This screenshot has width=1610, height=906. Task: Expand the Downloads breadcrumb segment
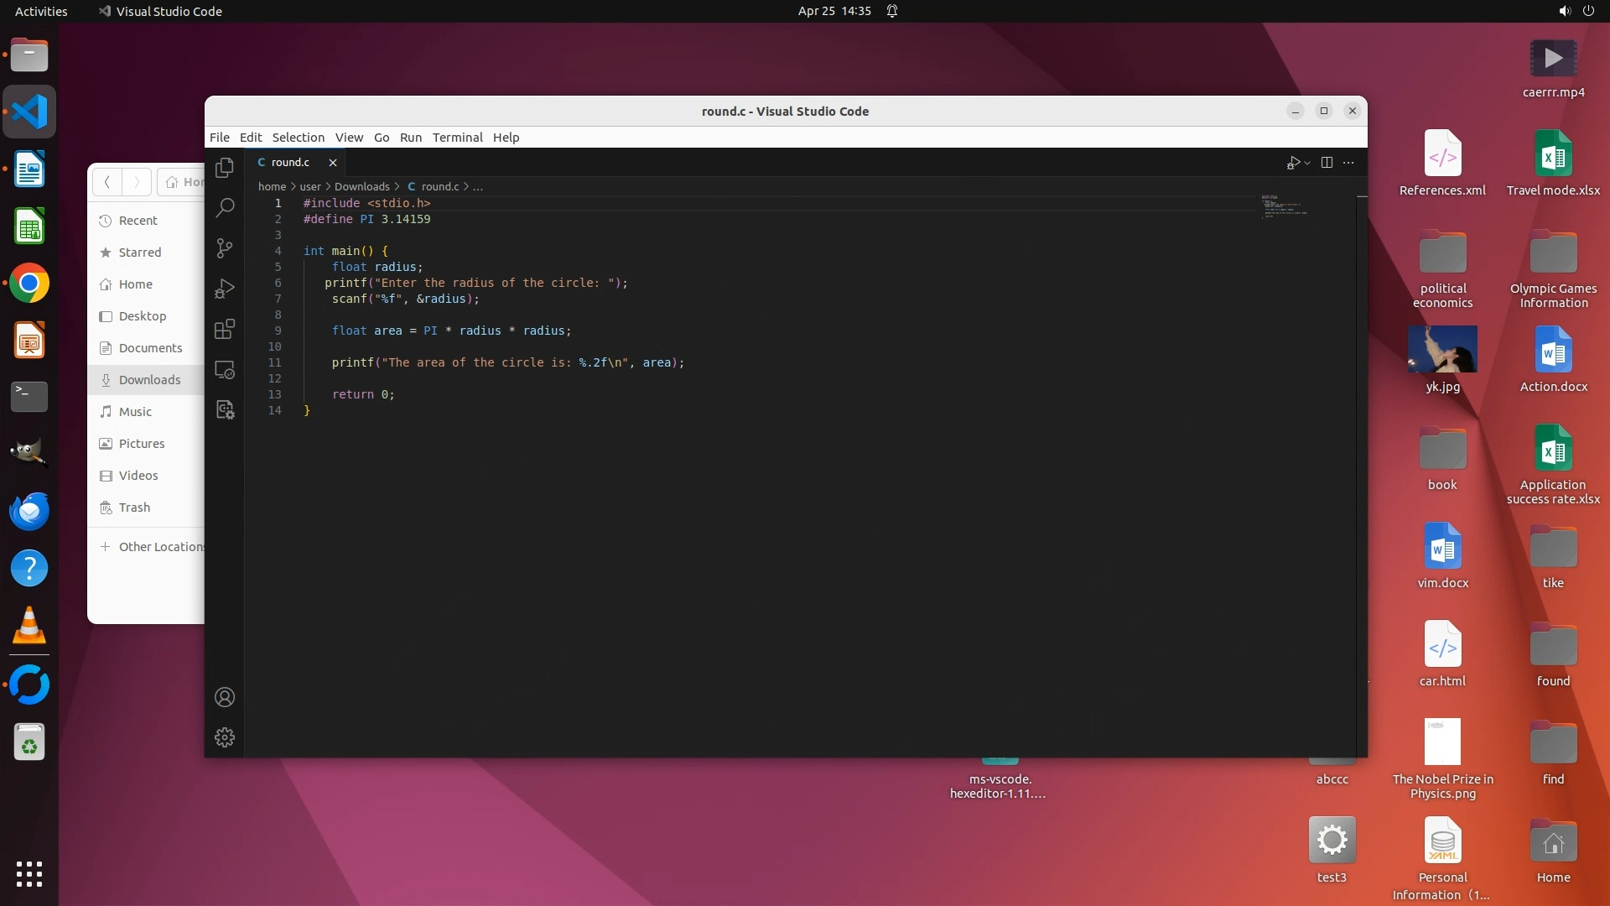coord(361,186)
